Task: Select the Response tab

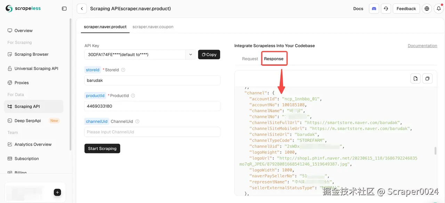Action: pyautogui.click(x=274, y=59)
